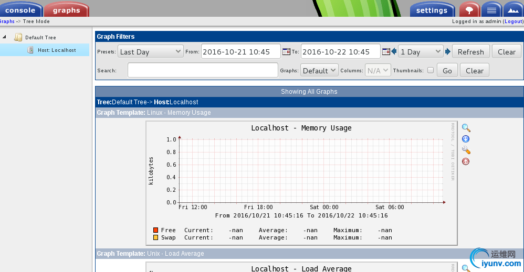The image size is (524, 272).
Task: Switch to graphs tab
Action: [66, 9]
